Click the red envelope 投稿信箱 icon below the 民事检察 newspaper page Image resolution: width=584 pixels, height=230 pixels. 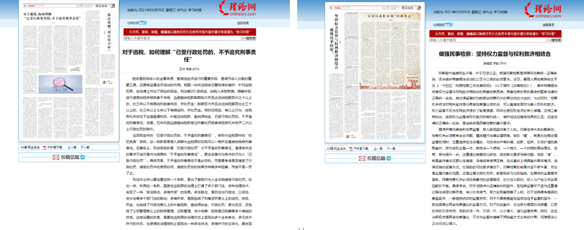[362, 158]
